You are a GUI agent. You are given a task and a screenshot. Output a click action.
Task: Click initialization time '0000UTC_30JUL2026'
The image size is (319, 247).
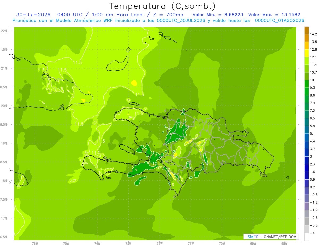(181, 21)
